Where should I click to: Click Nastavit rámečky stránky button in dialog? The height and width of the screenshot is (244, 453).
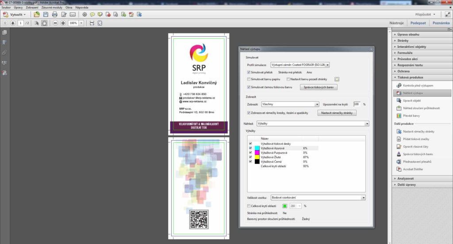click(337, 113)
